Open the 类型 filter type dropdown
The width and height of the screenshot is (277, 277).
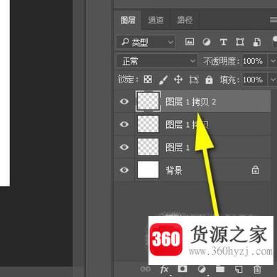[146, 42]
